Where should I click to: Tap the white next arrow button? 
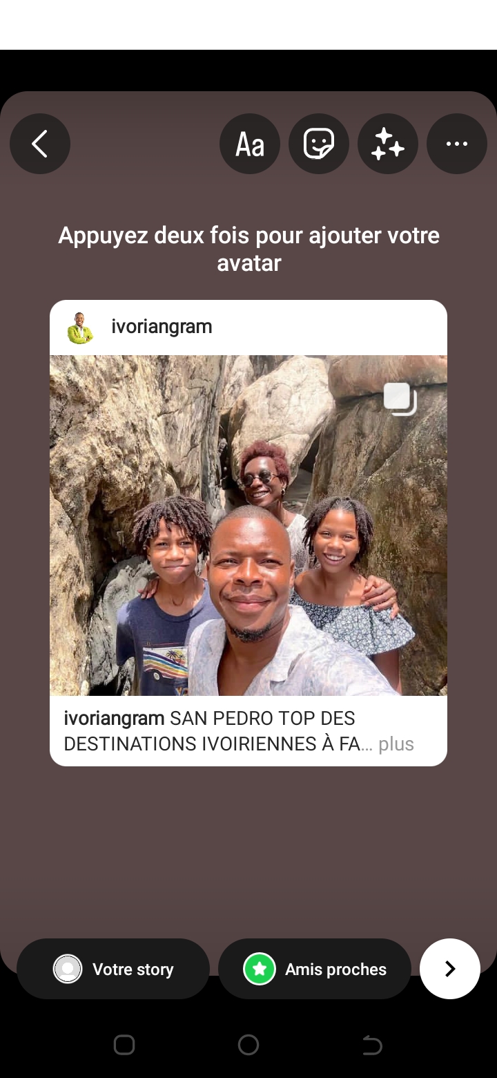pyautogui.click(x=450, y=969)
